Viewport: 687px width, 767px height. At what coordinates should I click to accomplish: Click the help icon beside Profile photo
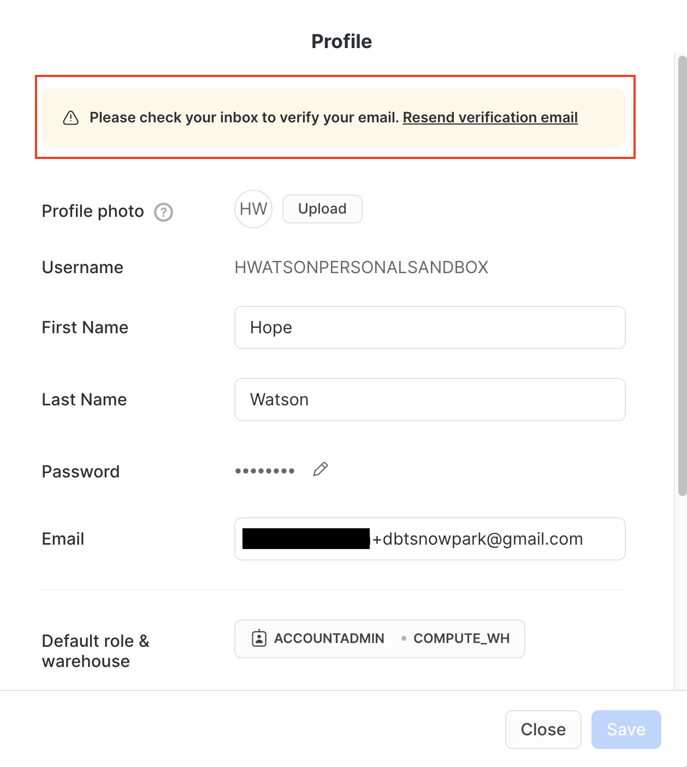tap(164, 212)
